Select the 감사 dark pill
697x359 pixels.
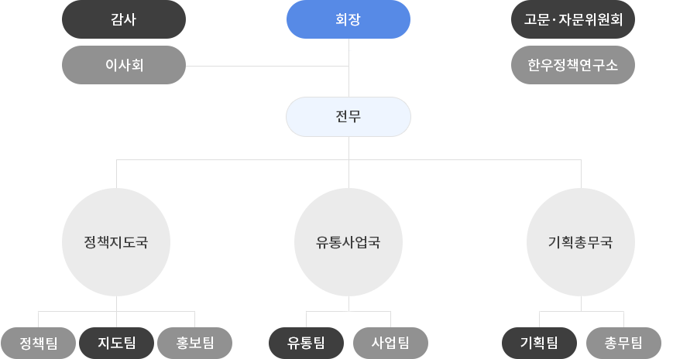click(x=124, y=19)
